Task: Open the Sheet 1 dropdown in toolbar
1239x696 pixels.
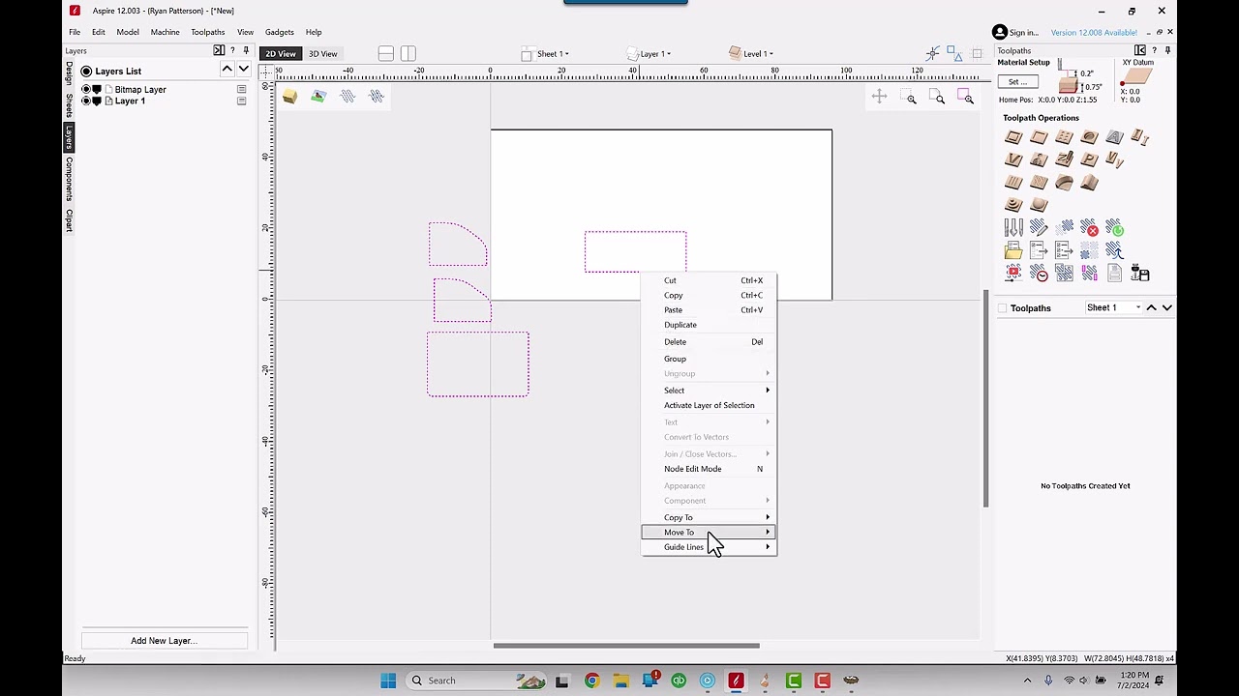Action: [547, 54]
